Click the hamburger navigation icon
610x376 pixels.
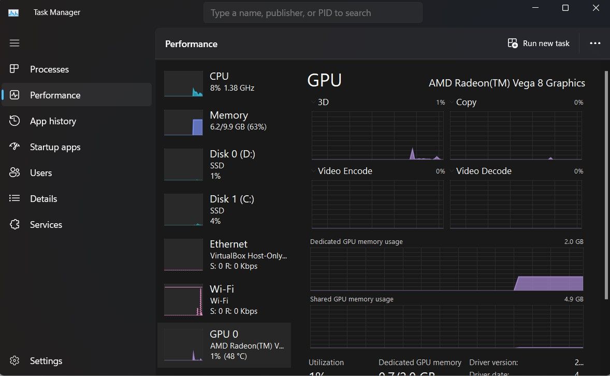coord(14,43)
